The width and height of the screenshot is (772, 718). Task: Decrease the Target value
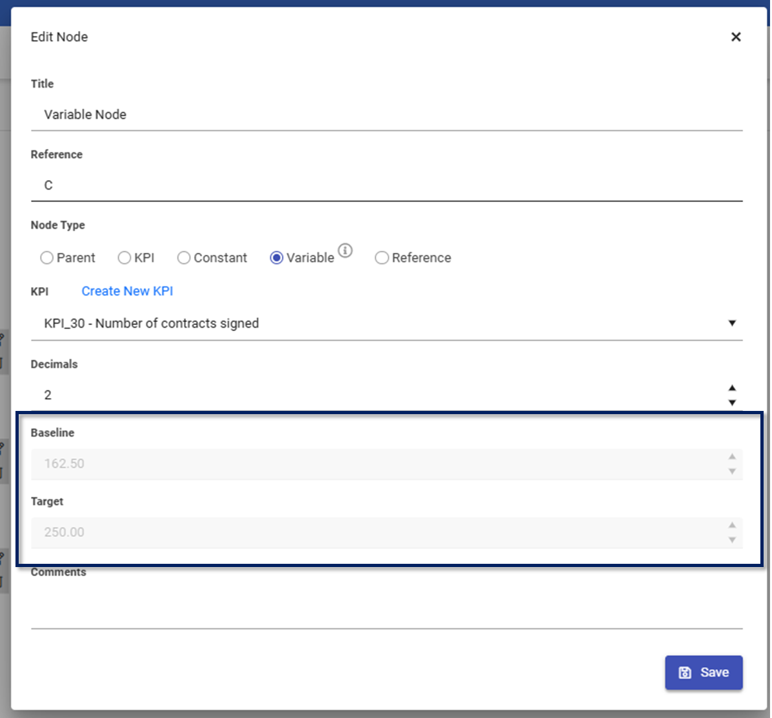pos(732,540)
